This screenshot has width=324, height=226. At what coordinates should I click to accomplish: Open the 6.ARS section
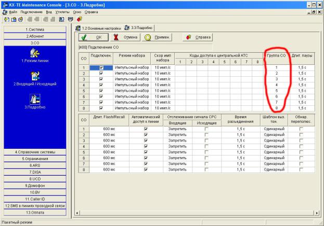point(35,165)
